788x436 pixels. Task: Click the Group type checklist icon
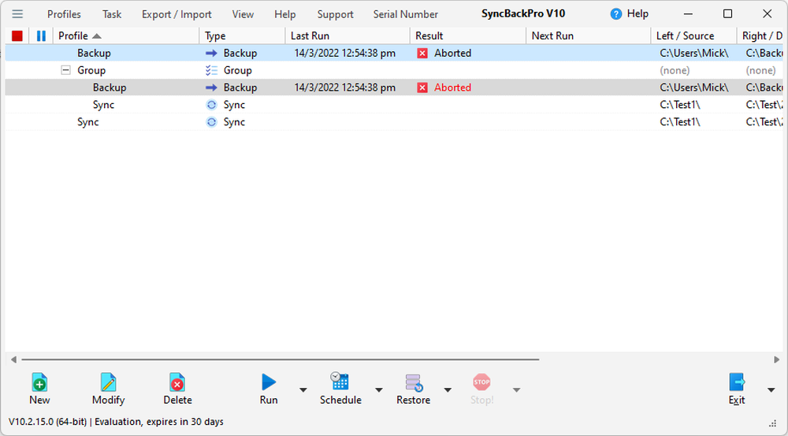(211, 70)
